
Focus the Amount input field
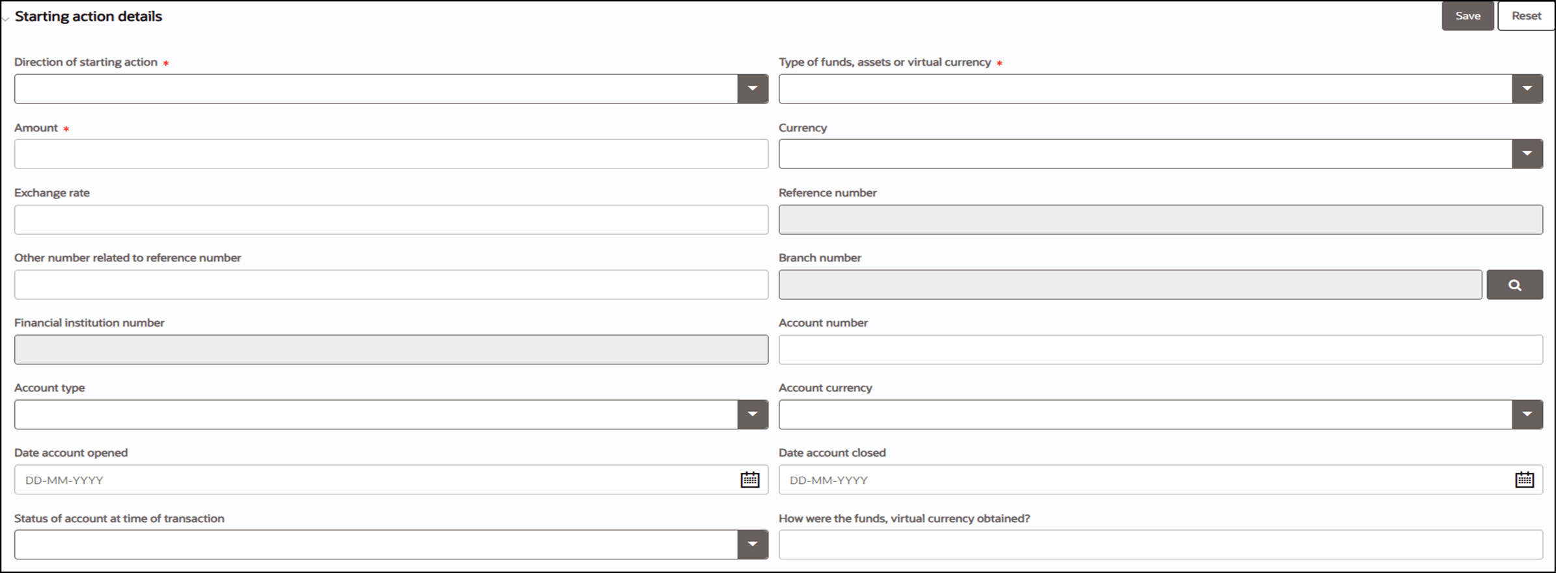pos(391,154)
